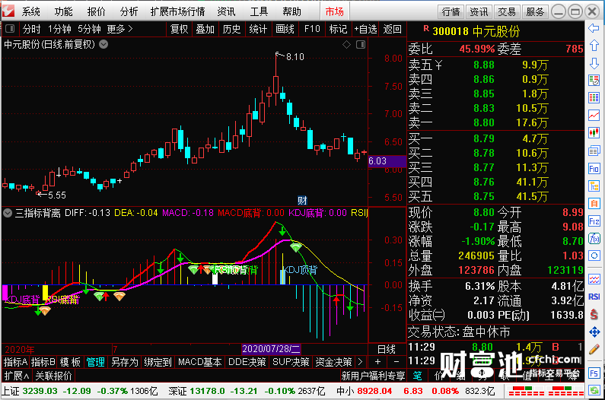This screenshot has width=605, height=400.
Task: Open the 功能 menu
Action: click(64, 11)
